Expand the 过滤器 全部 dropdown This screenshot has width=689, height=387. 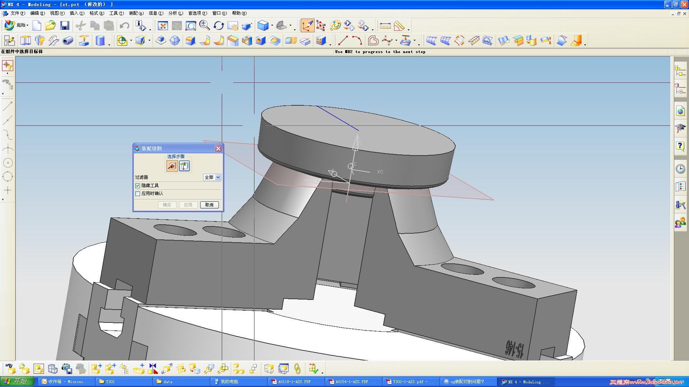click(x=218, y=177)
